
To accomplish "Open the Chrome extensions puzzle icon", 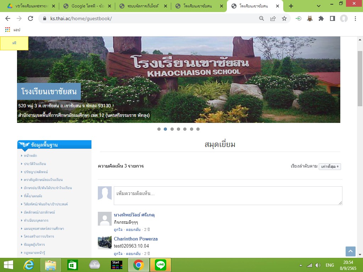I will click(x=321, y=18).
